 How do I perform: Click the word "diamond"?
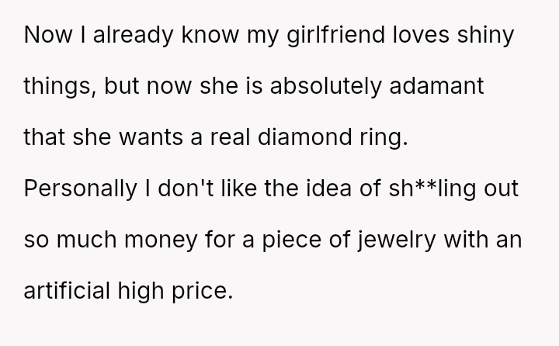pyautogui.click(x=305, y=137)
